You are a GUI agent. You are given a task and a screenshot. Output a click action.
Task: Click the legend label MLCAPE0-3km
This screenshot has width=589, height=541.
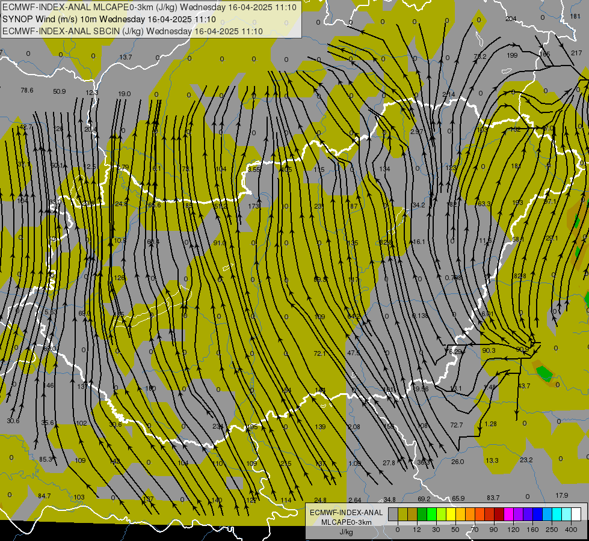tap(346, 522)
